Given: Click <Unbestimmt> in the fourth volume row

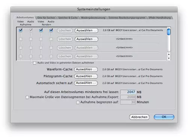Looking at the screenshot, I should (124, 56).
